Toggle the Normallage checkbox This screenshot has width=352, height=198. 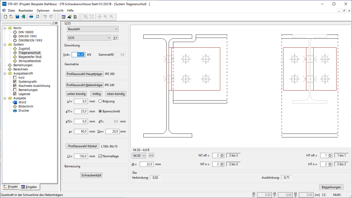click(x=100, y=156)
